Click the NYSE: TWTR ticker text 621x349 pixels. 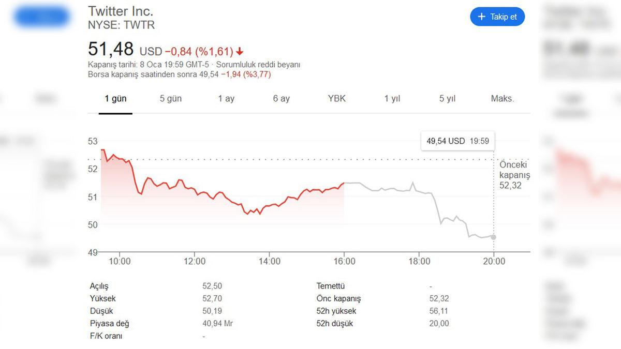(121, 25)
